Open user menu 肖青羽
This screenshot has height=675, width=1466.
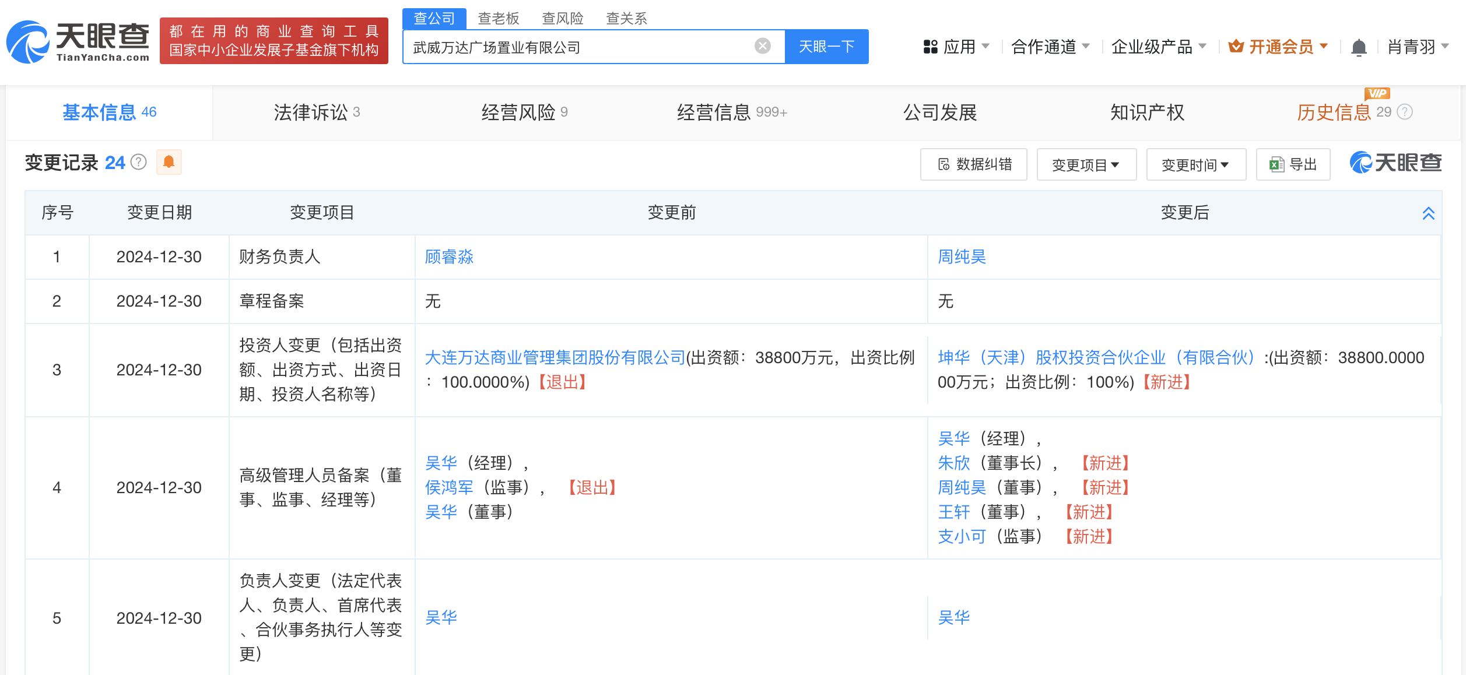click(1418, 47)
